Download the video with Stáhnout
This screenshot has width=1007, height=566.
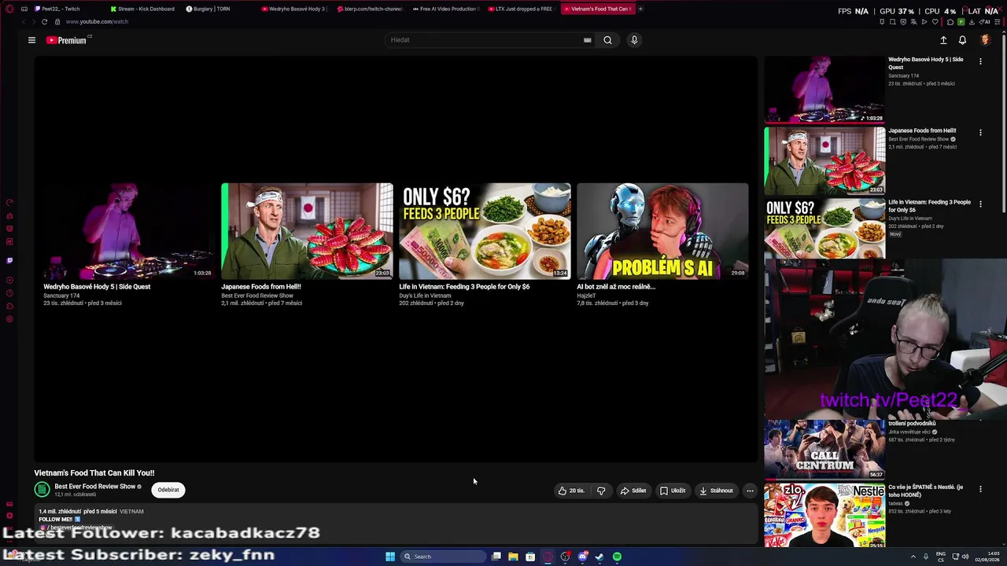[716, 491]
